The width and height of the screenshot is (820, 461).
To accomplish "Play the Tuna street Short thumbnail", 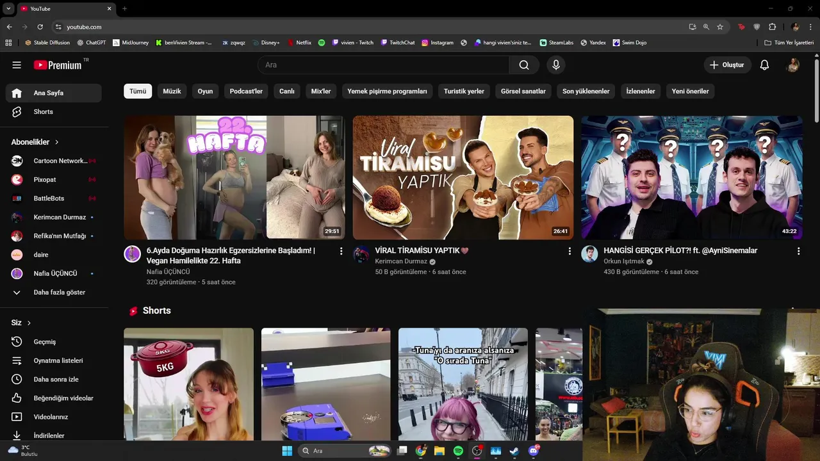I will pyautogui.click(x=463, y=384).
